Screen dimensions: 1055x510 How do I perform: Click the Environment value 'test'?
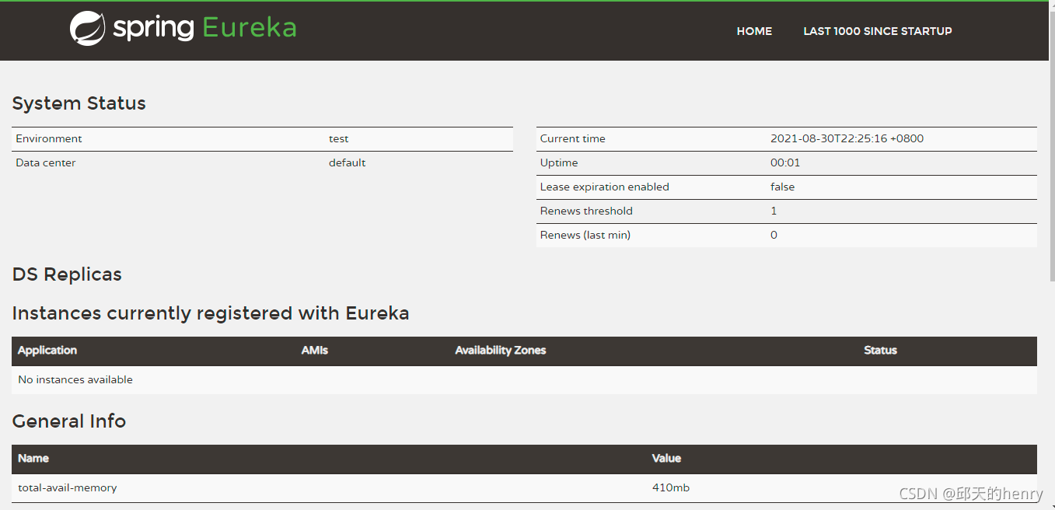point(338,139)
